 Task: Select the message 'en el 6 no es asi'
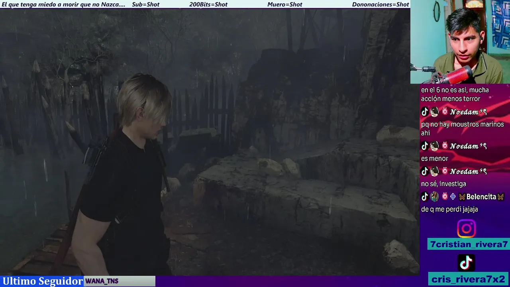tap(455, 94)
